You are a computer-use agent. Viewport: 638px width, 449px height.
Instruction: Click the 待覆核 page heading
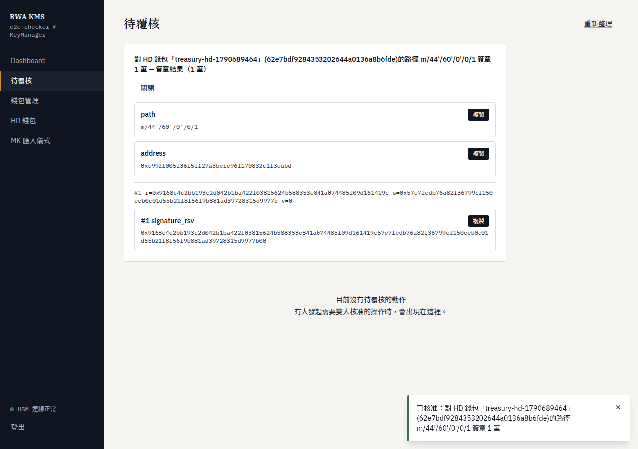142,24
